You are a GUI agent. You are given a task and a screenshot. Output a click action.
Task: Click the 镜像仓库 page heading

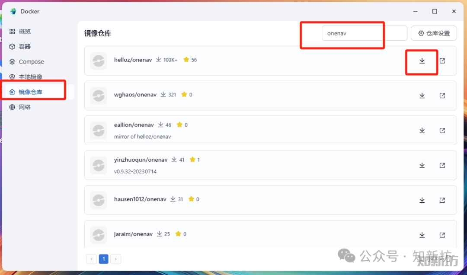pyautogui.click(x=98, y=33)
